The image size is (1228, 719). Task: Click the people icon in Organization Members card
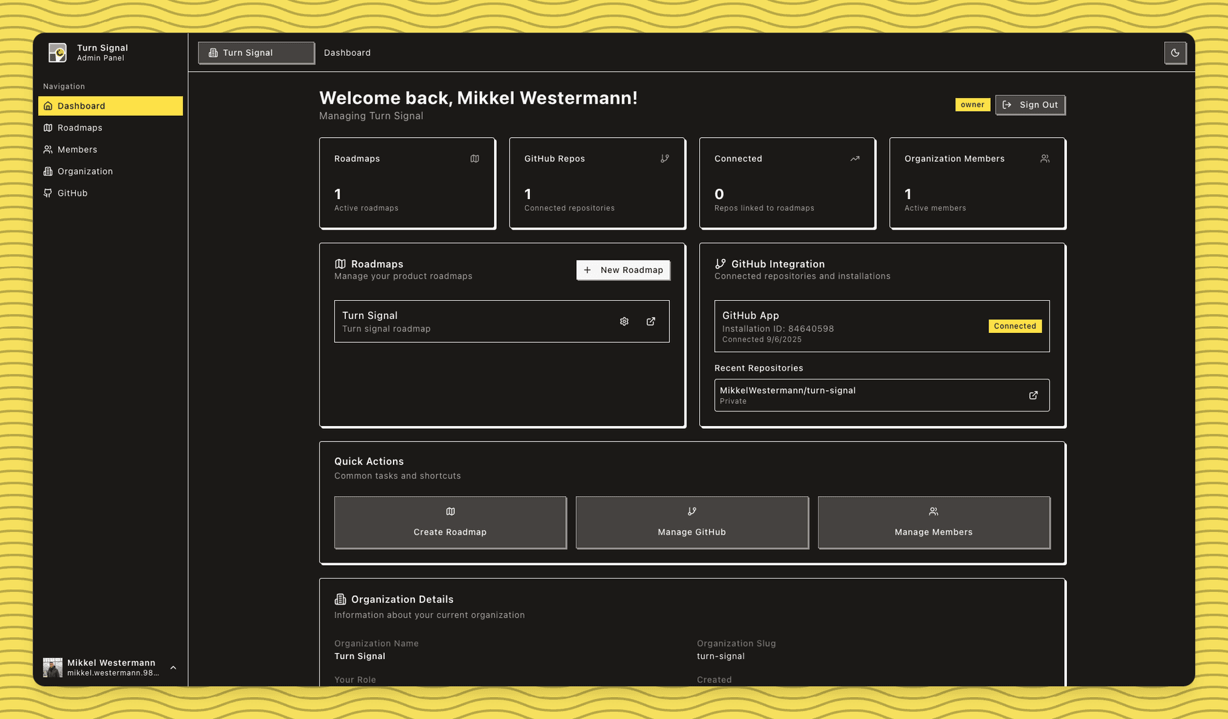click(1045, 158)
